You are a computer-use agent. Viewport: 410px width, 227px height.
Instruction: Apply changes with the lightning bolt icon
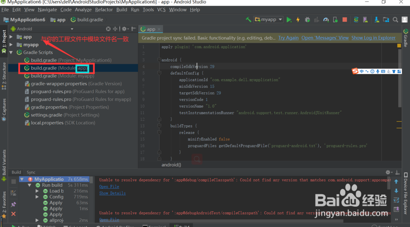click(298, 20)
